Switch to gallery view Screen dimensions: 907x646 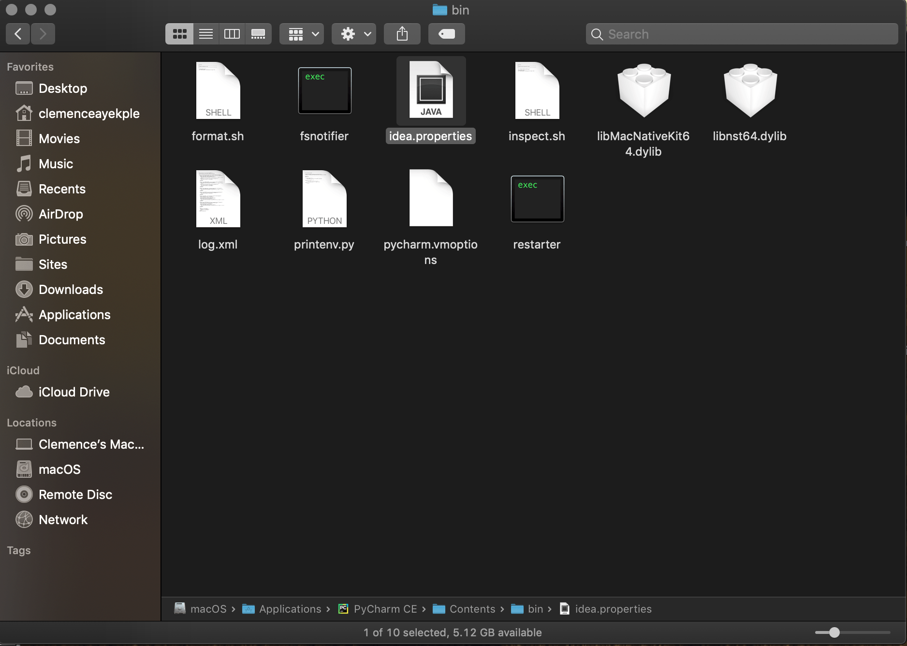pos(258,34)
